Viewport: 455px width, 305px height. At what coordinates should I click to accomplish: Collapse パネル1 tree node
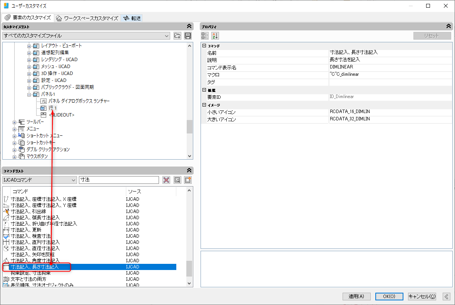(x=29, y=95)
